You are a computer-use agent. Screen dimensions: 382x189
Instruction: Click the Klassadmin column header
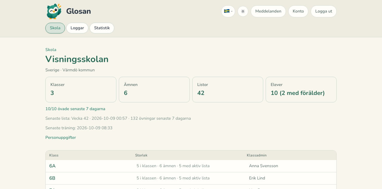pyautogui.click(x=257, y=155)
